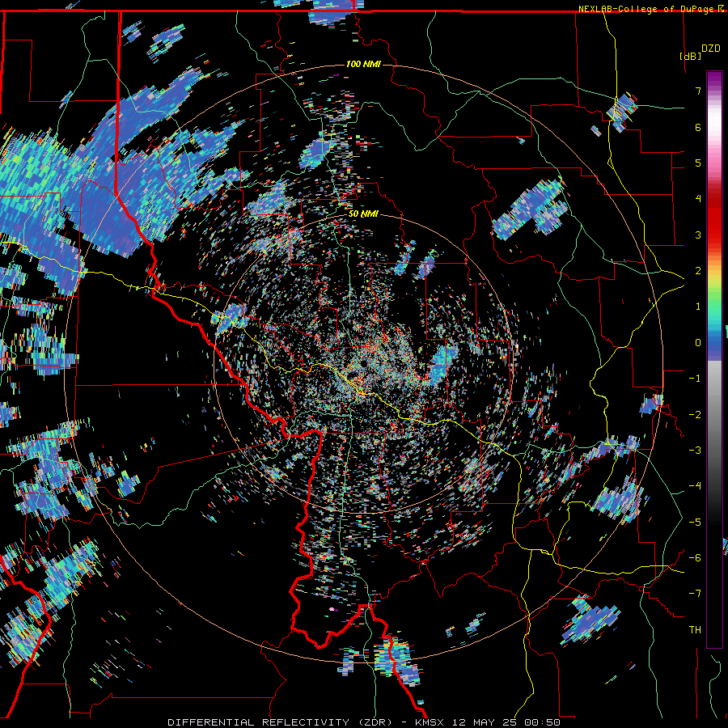Click the 50 NMI range ring label
The width and height of the screenshot is (728, 728).
tap(363, 214)
